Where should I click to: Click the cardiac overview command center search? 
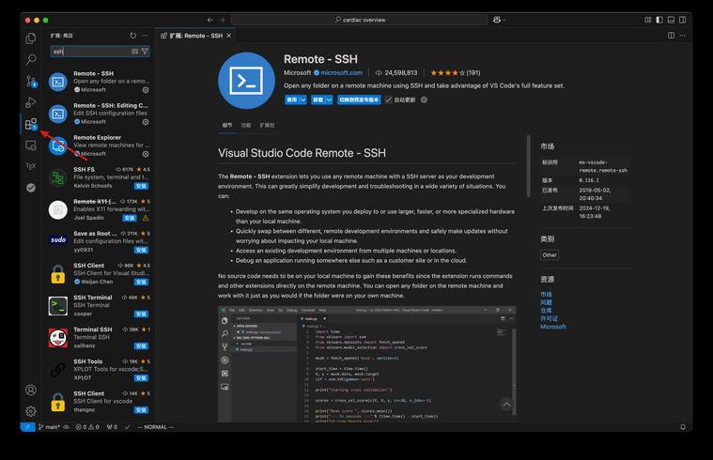point(359,20)
